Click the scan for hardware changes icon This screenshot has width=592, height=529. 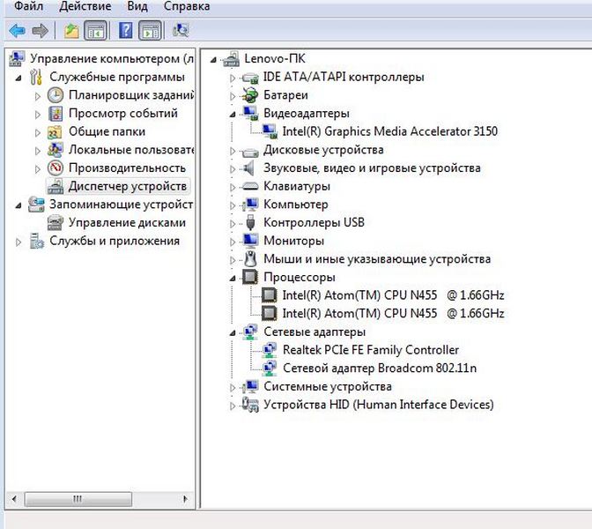tap(181, 31)
